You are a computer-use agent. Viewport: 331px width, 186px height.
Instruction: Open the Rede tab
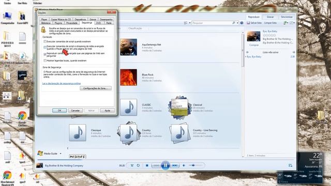(x=109, y=23)
